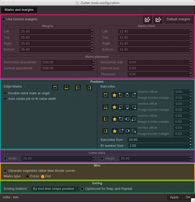This screenshot has width=195, height=202.
Task: Switch to Marks and margins tab
Action: (19, 10)
